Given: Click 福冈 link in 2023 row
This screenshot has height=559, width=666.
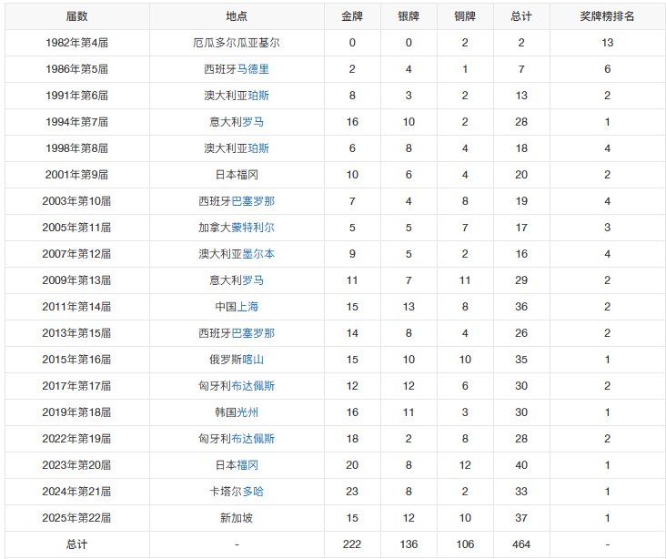Looking at the screenshot, I should (247, 464).
